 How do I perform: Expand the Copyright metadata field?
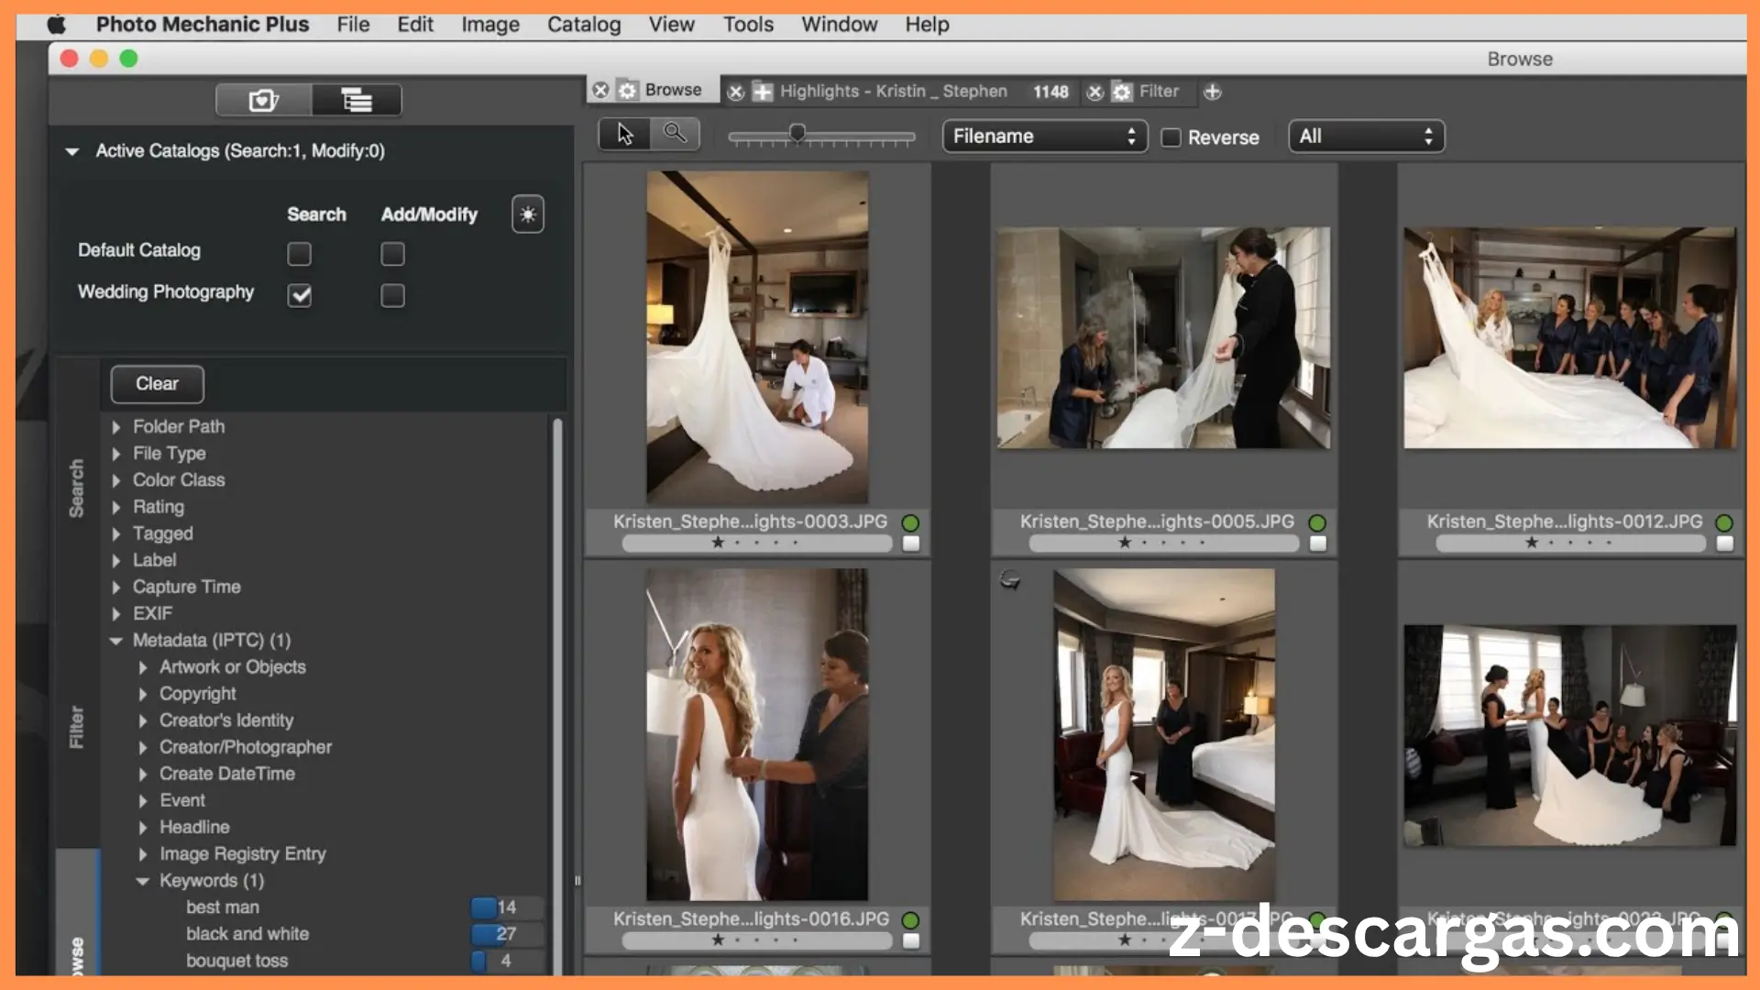(143, 694)
